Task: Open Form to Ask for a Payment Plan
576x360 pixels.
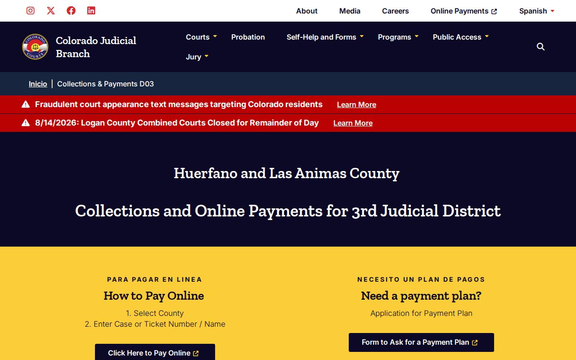Action: pyautogui.click(x=421, y=342)
